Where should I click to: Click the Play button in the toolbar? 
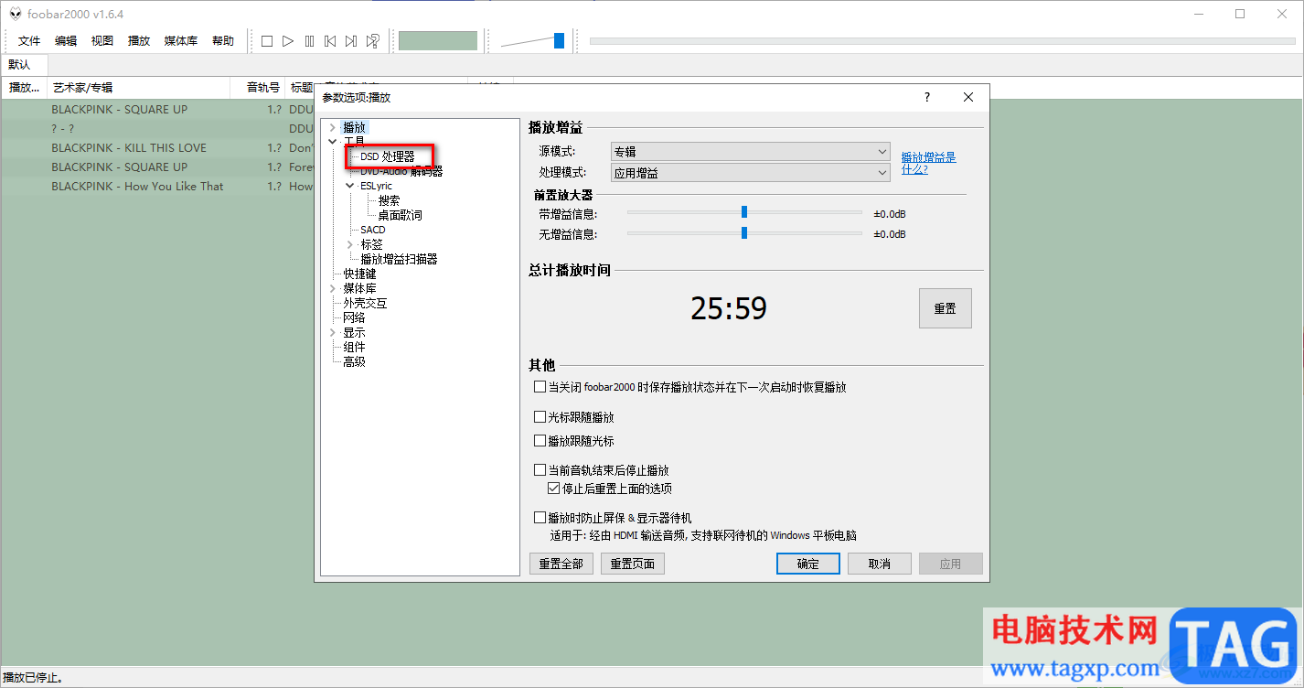[288, 41]
